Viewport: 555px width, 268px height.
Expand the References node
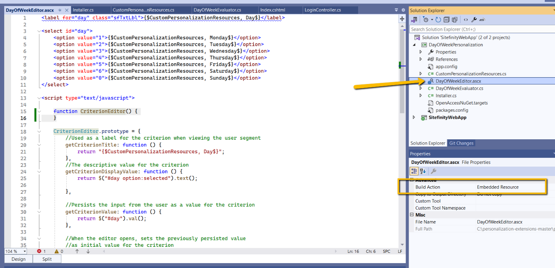(420, 59)
